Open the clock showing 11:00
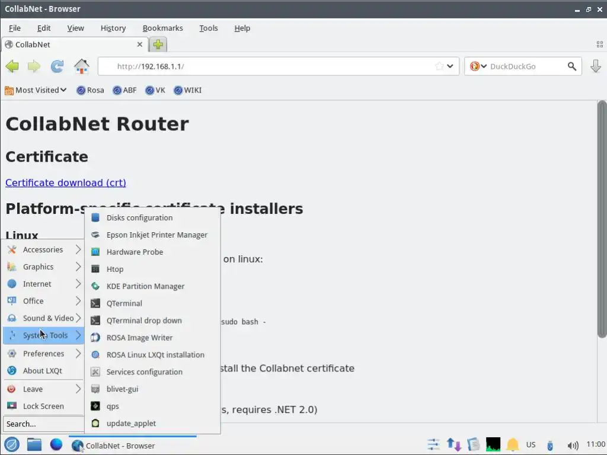Viewport: 607px width, 455px height. (595, 444)
